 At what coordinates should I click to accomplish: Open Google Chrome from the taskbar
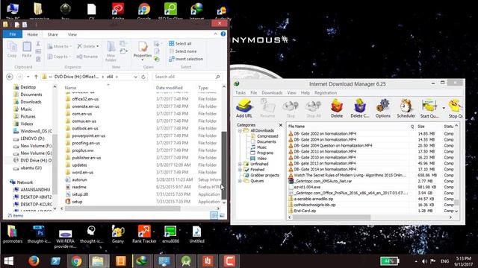click(76, 261)
